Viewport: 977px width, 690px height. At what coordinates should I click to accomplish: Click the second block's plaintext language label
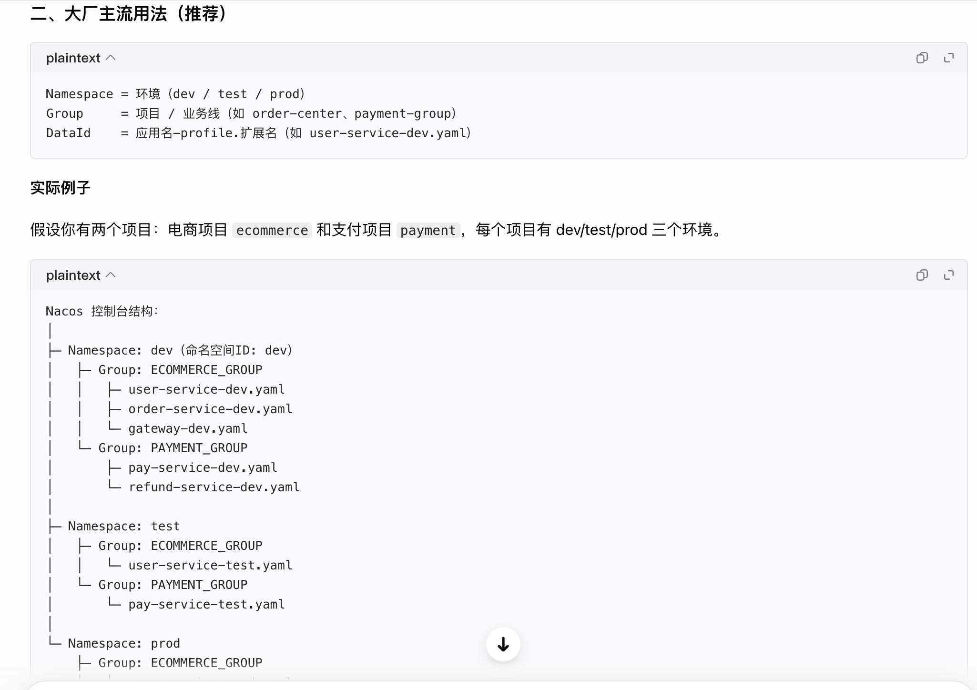pyautogui.click(x=73, y=275)
